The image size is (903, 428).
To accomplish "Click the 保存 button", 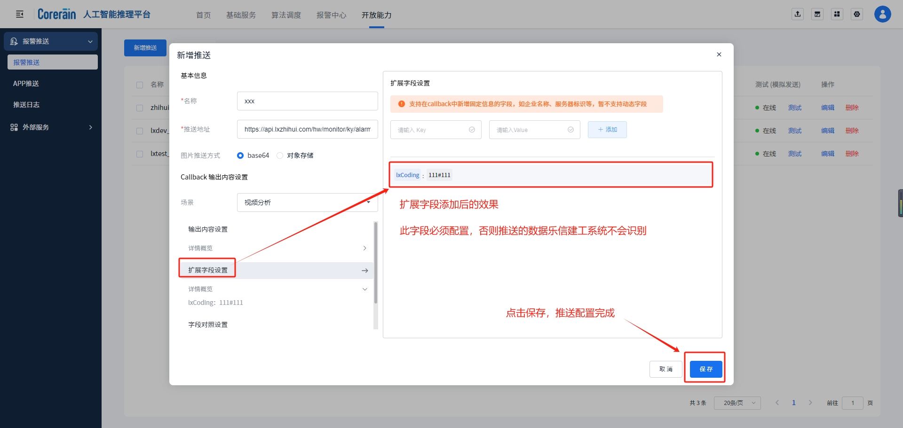I will point(705,369).
